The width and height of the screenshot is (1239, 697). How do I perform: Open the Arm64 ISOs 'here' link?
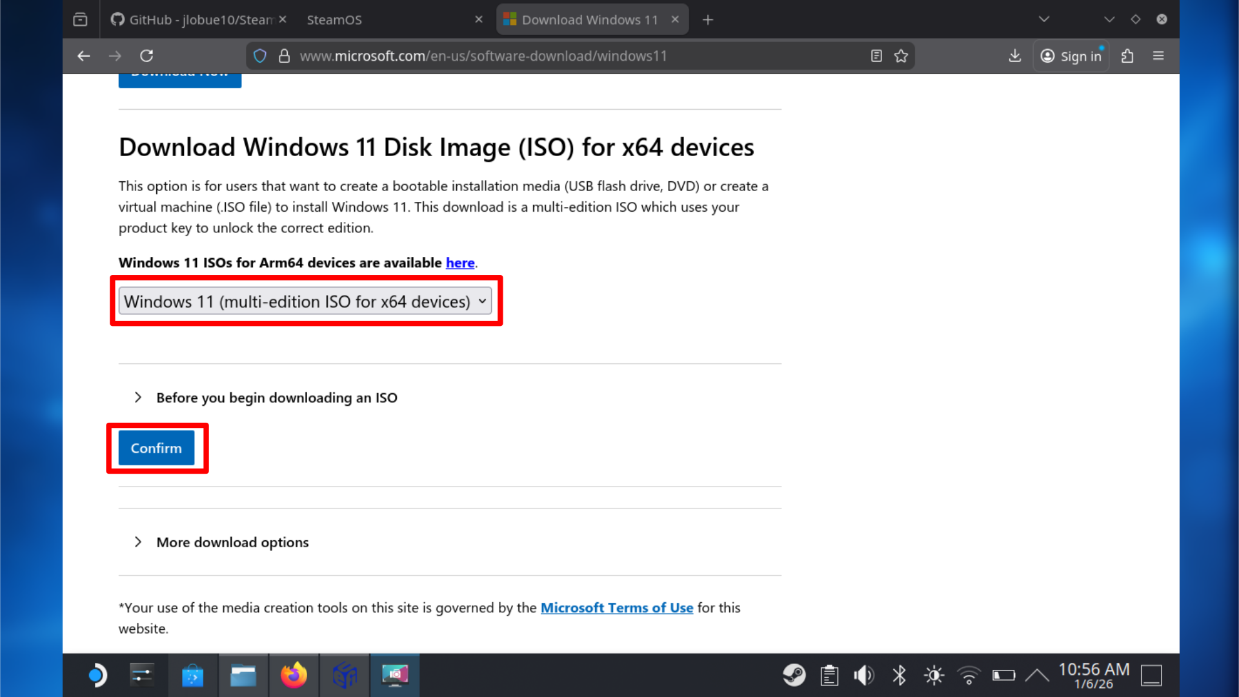click(x=459, y=263)
